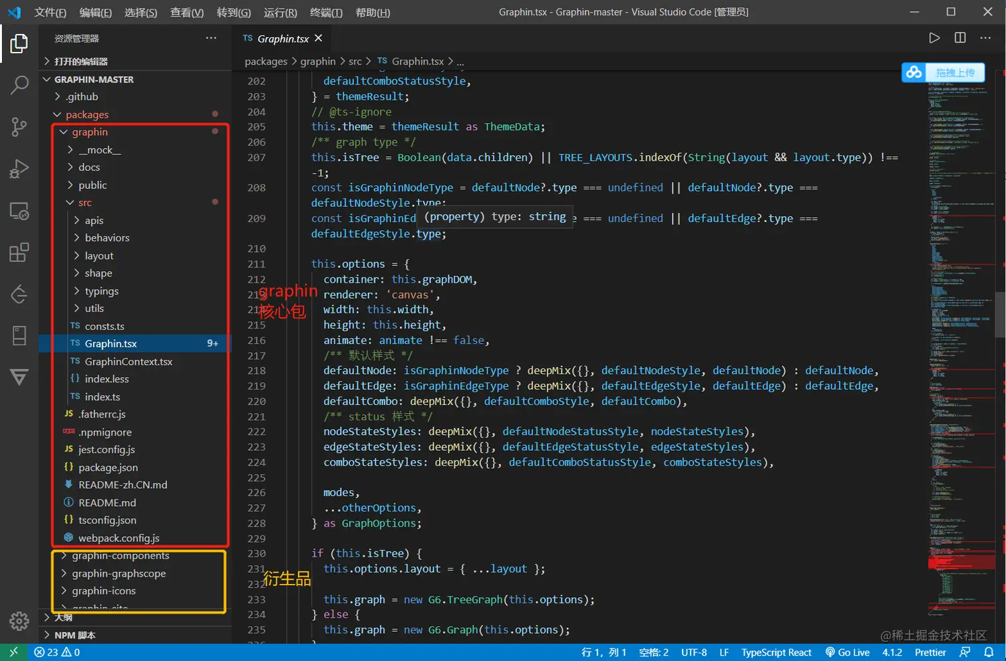Screen dimensions: 1006x661
Task: Click line number 230 gutter
Action: [x=257, y=553]
